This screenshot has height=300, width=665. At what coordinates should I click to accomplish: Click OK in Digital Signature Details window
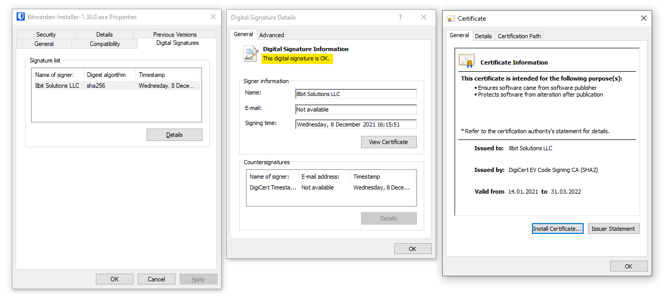click(x=413, y=249)
